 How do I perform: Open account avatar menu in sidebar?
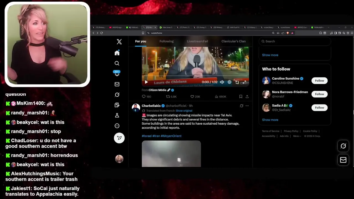click(119, 159)
